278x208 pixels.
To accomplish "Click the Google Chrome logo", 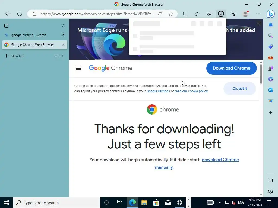I will click(111, 68).
